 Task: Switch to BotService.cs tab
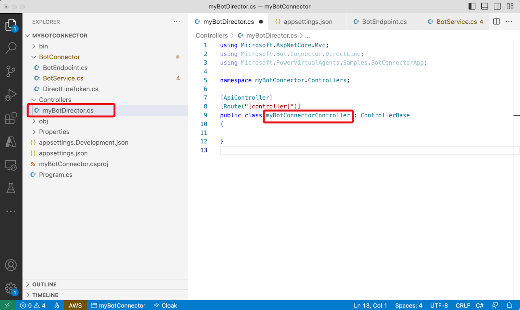455,22
